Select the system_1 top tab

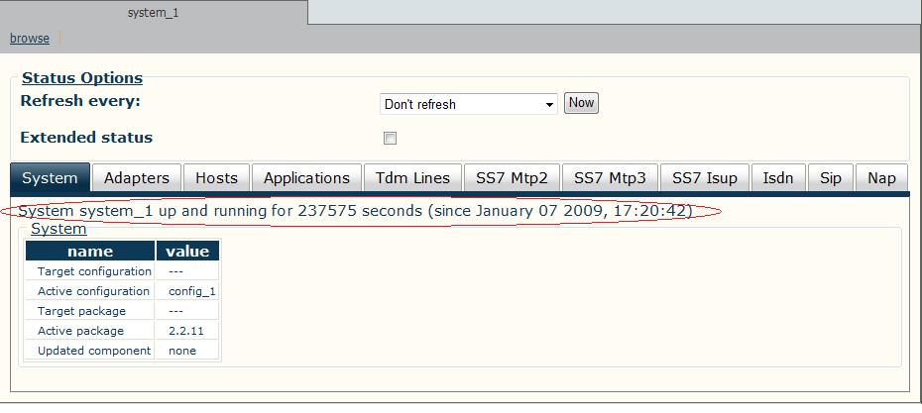153,12
